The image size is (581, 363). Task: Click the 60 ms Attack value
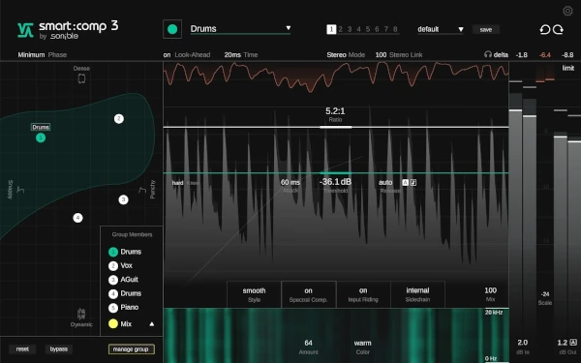tap(290, 182)
